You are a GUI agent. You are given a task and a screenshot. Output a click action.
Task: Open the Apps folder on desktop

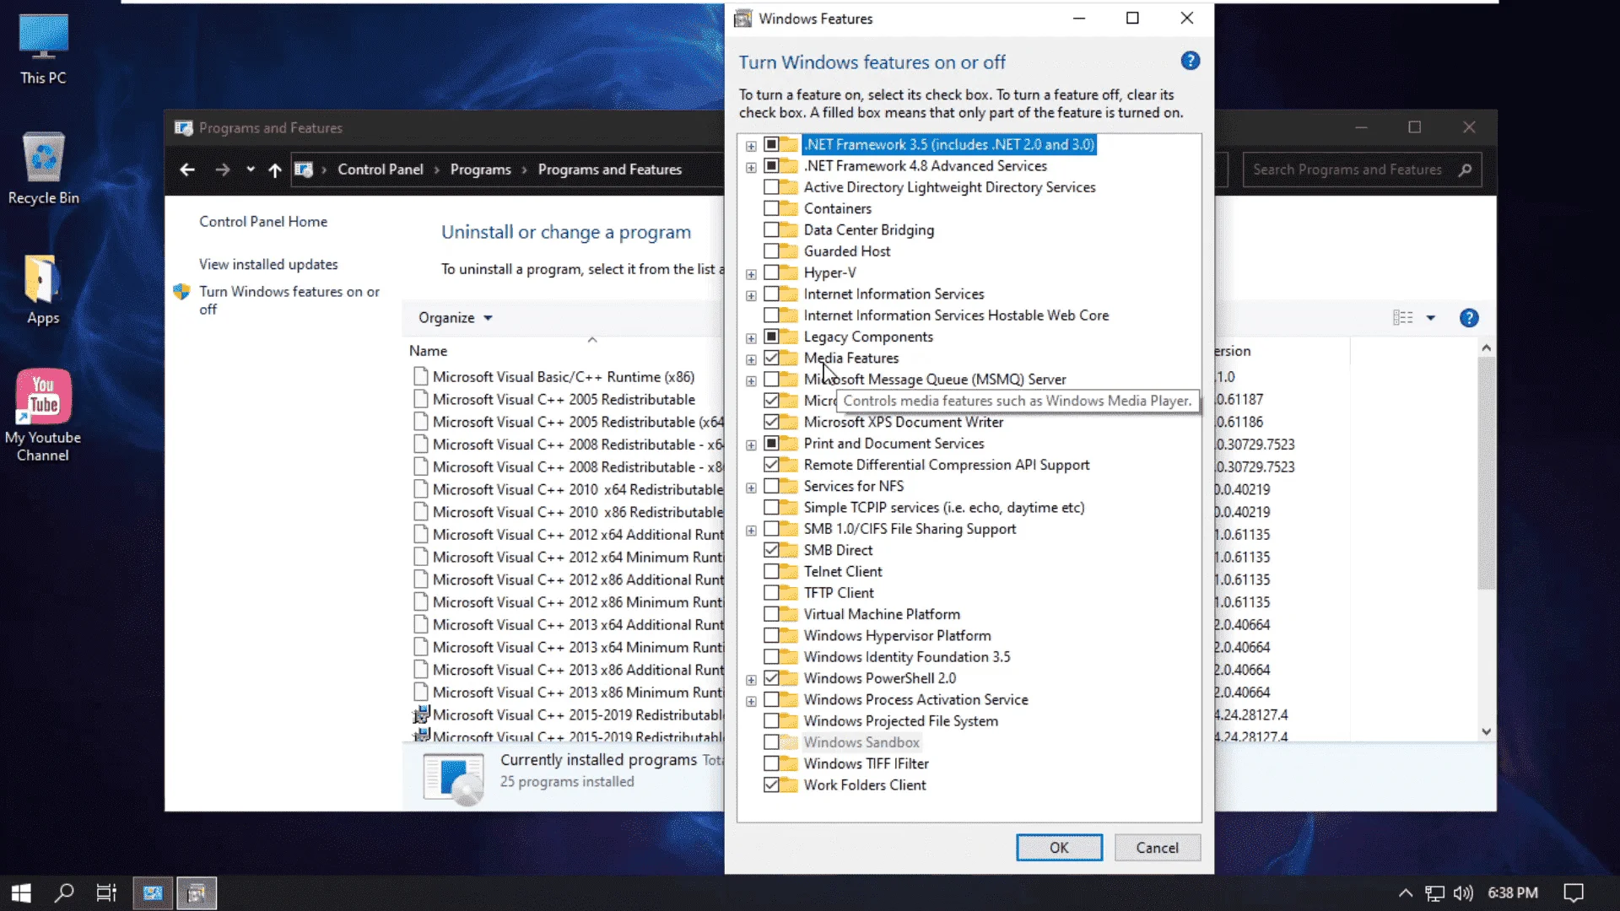pyautogui.click(x=43, y=289)
